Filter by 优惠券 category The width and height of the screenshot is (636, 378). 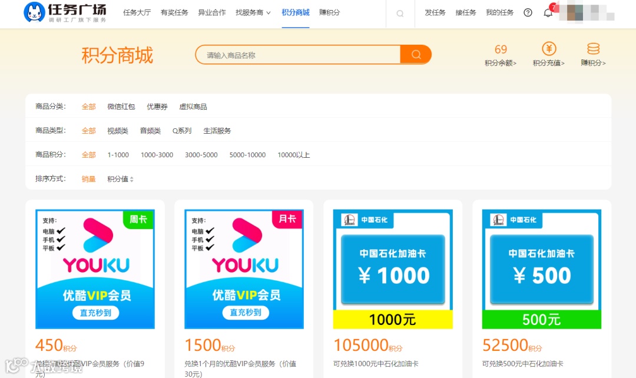[x=157, y=107]
